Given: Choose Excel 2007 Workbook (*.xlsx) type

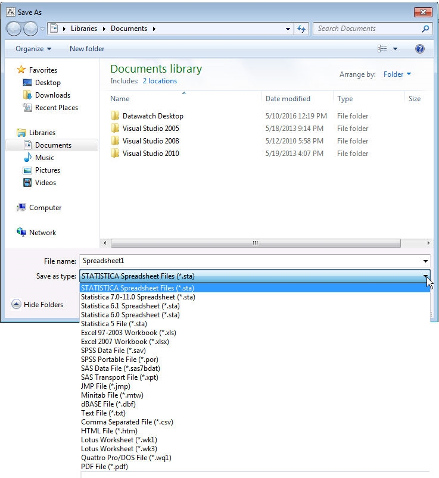Looking at the screenshot, I should (x=255, y=342).
